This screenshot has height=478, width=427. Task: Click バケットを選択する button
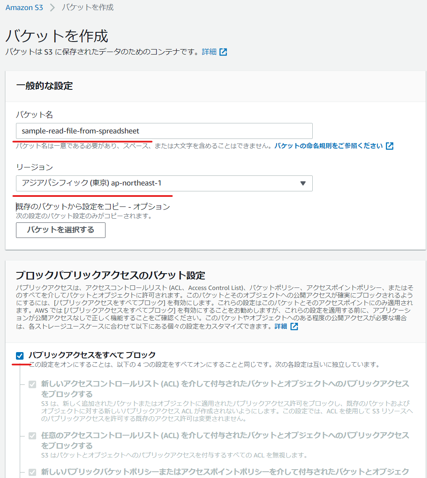61,230
